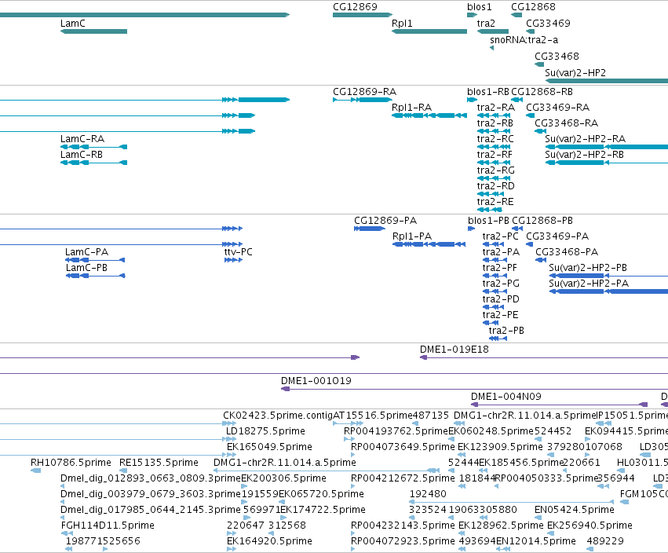Select the DME1-001O19 BAC label
The height and width of the screenshot is (553, 668).
(316, 381)
